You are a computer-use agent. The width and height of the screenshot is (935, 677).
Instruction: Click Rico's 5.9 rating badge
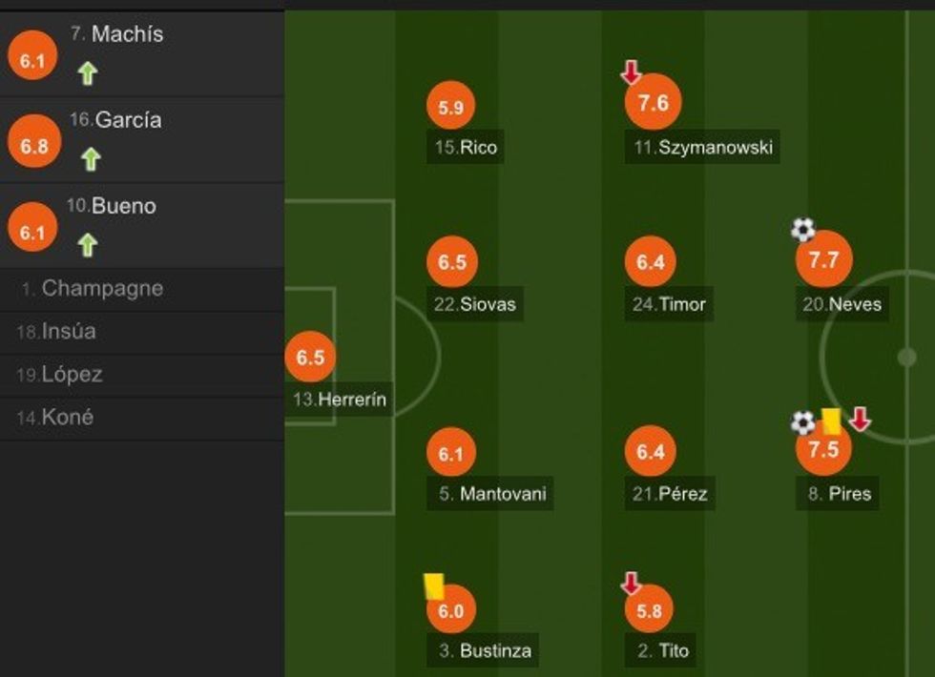451,108
